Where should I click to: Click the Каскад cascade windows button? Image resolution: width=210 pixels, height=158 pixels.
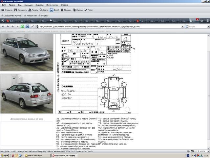pyautogui.click(x=78, y=10)
